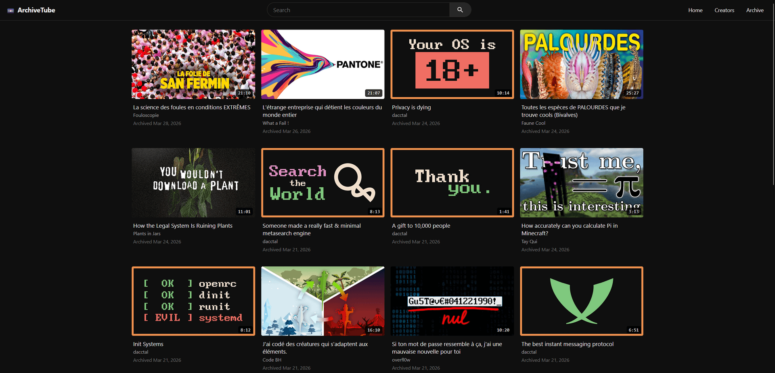Open the 'Init Systems' video title
This screenshot has height=373, width=775.
pos(148,344)
